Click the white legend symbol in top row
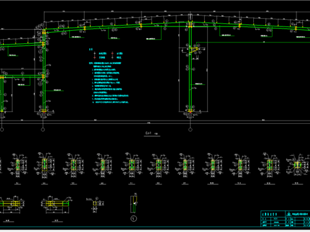Image resolution: width=310 pixels, height=232 pixels. coord(94,53)
